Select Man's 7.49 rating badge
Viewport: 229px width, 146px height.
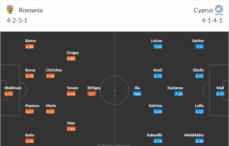(71, 129)
